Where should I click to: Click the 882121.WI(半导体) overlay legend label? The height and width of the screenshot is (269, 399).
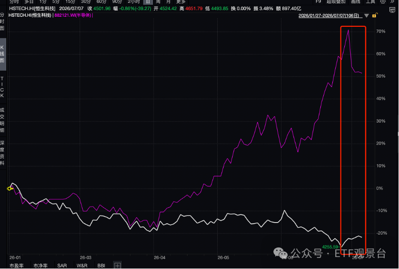point(73,15)
